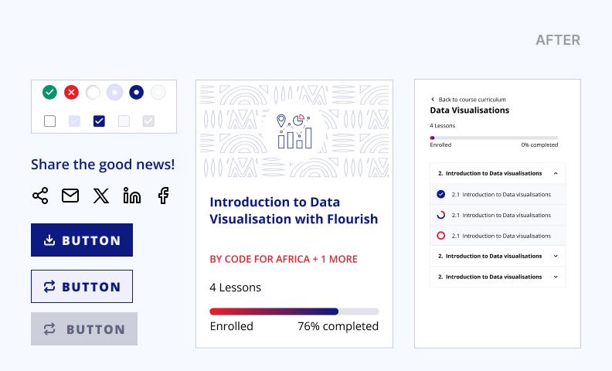Share on X (Twitter) icon
Viewport: 612px width, 371px height.
101,196
